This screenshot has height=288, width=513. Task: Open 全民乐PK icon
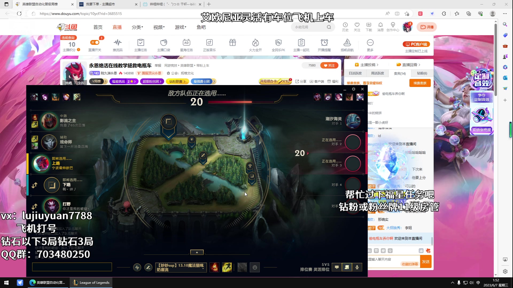pos(278,45)
